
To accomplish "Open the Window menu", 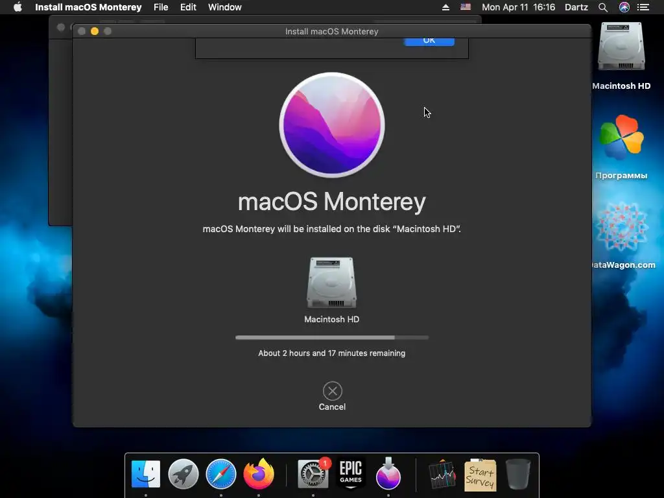I will click(225, 7).
